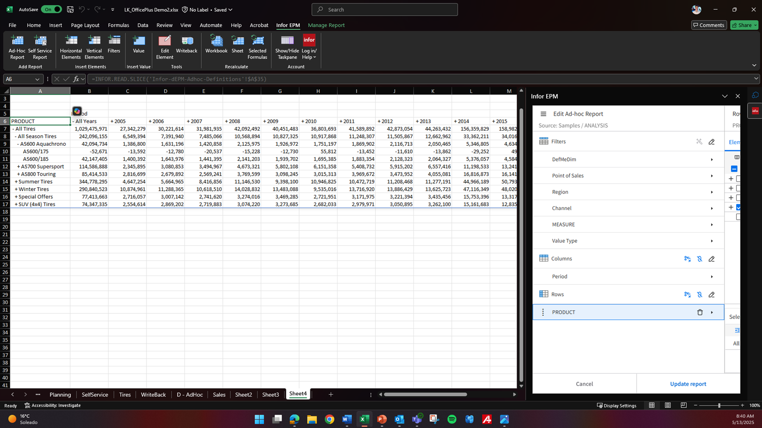Click the Search box in the title bar
This screenshot has height=428, width=762.
(384, 9)
